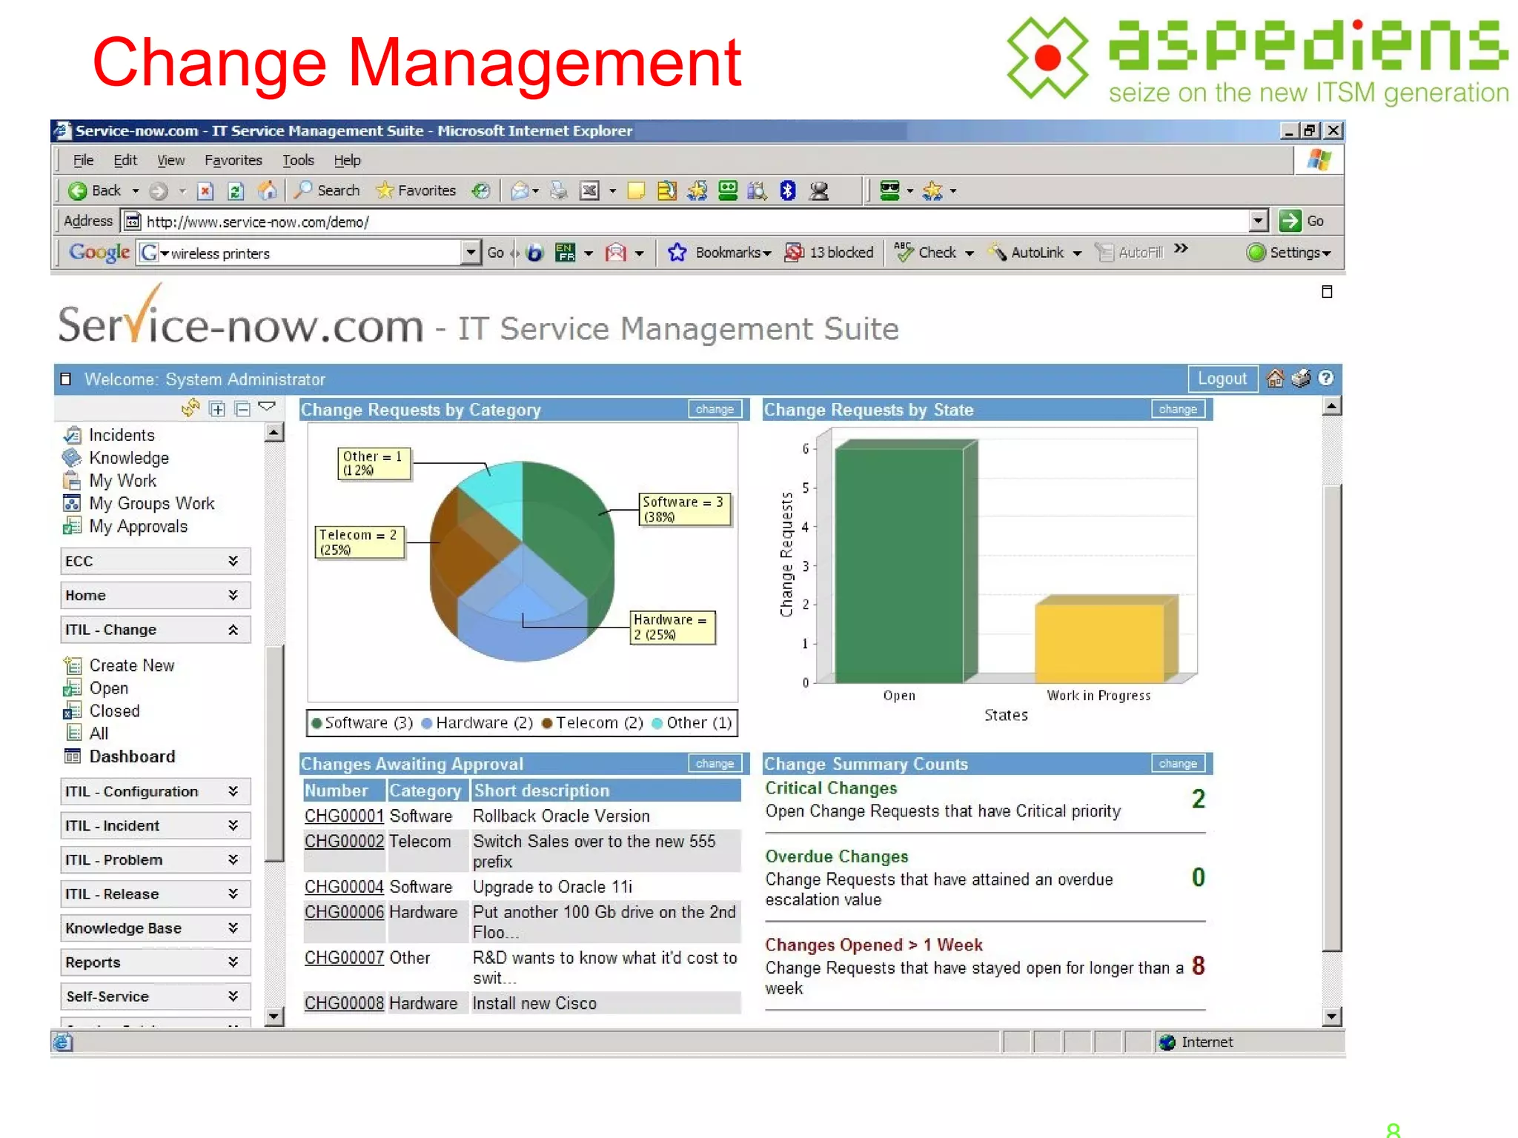Collapse the ITIL - Change section
Screen dimensions: 1518x1138
(233, 630)
